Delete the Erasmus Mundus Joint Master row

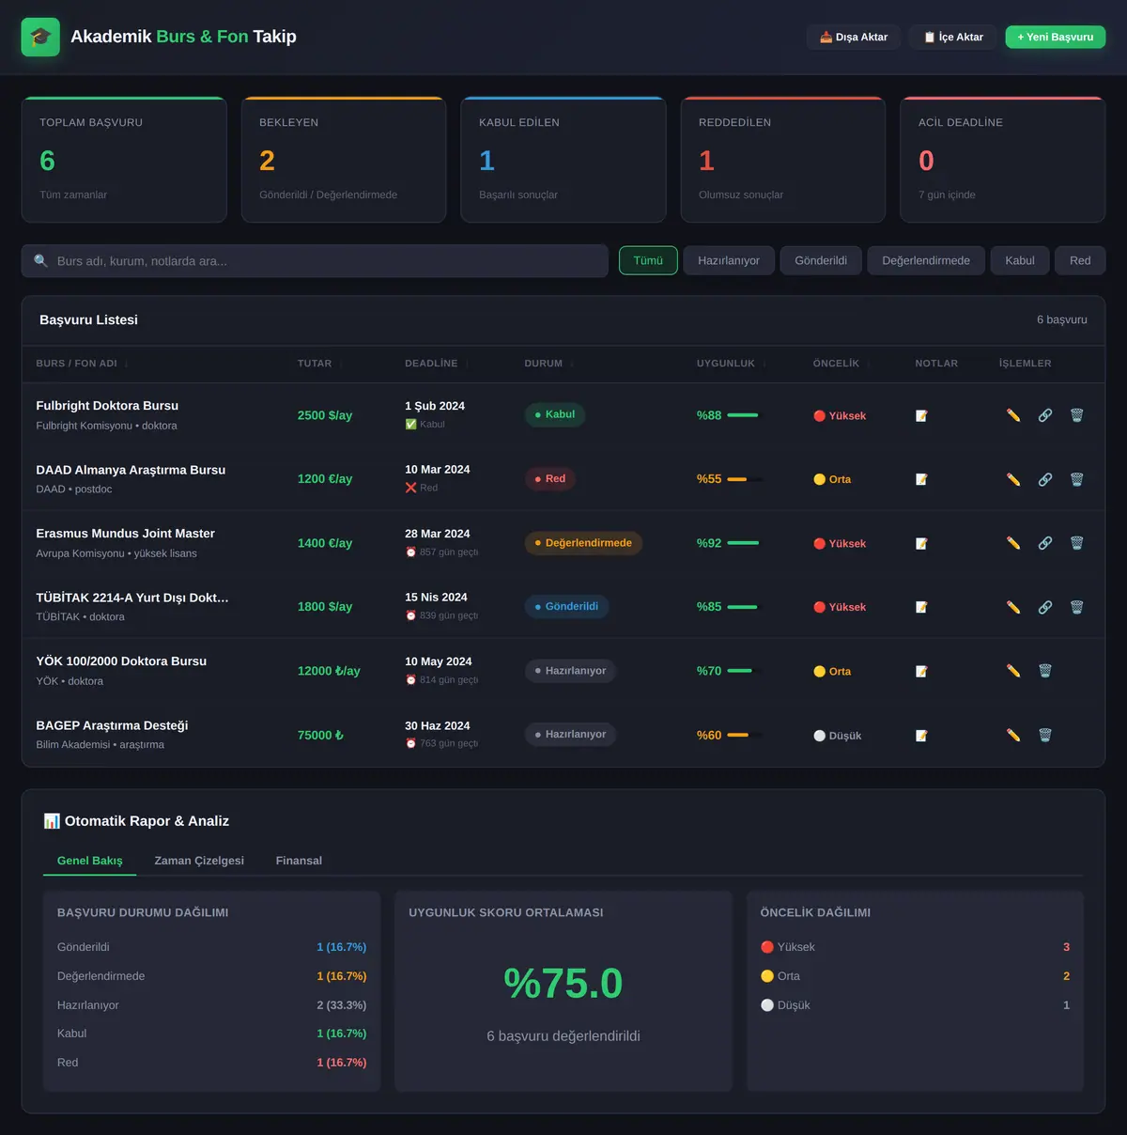tap(1077, 543)
